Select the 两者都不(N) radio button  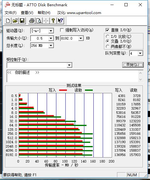pos(107,46)
